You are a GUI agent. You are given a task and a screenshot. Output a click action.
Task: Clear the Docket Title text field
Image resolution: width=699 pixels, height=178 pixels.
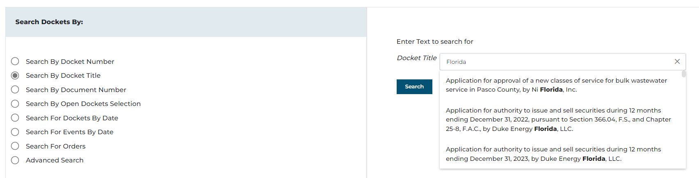[677, 61]
